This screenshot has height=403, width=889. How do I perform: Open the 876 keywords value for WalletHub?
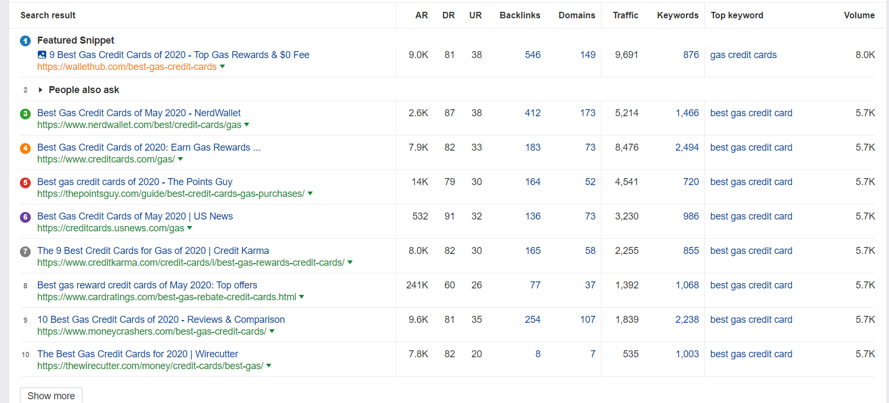[x=691, y=55]
